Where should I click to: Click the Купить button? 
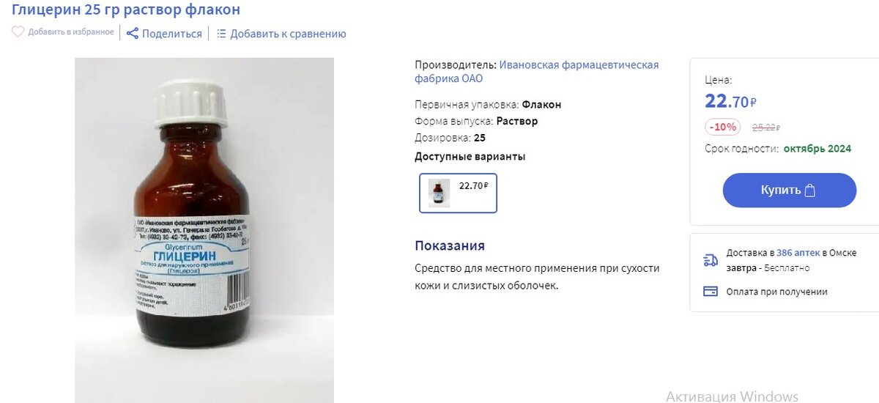point(790,191)
